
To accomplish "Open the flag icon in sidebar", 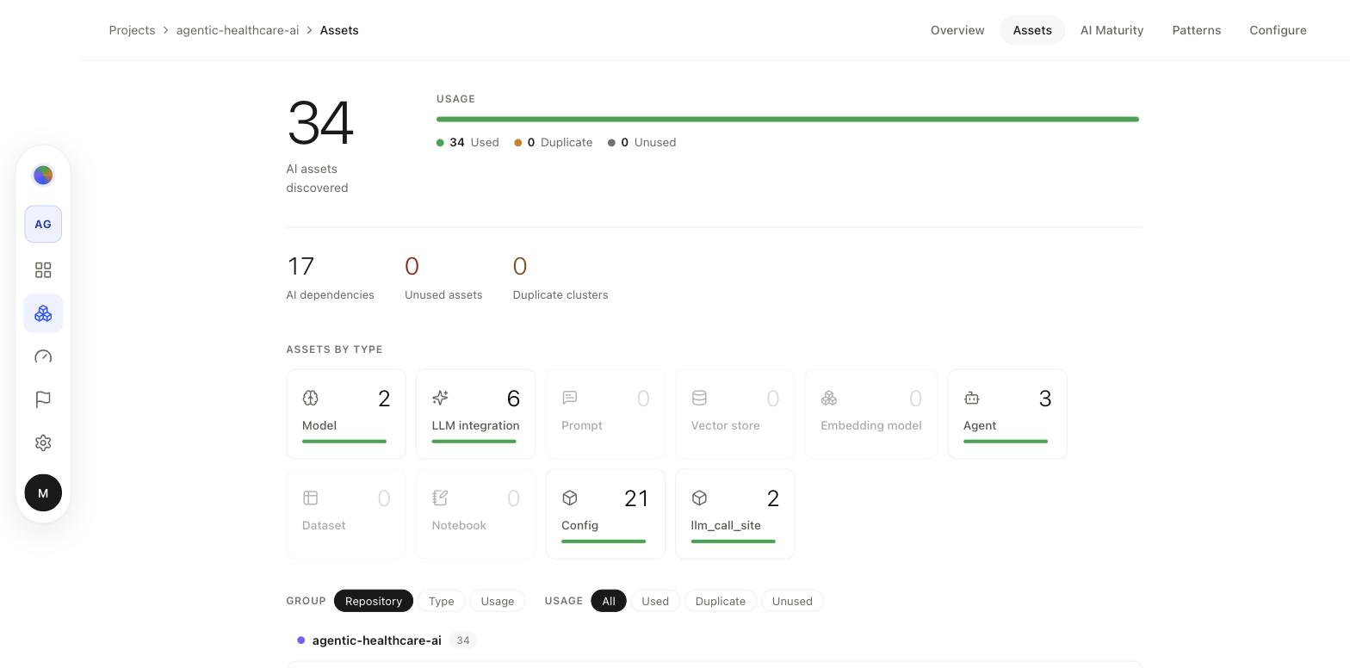I will pos(43,399).
